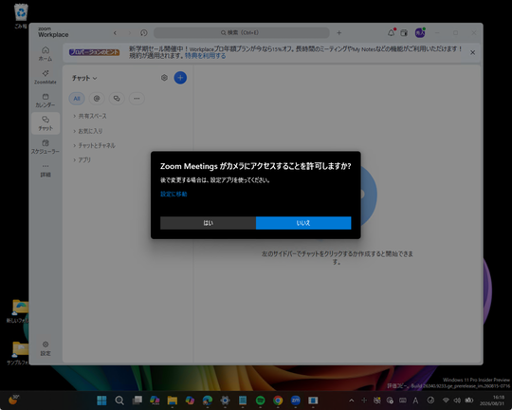Open the 設定 gear in the sidebar
512x410 pixels.
46,348
